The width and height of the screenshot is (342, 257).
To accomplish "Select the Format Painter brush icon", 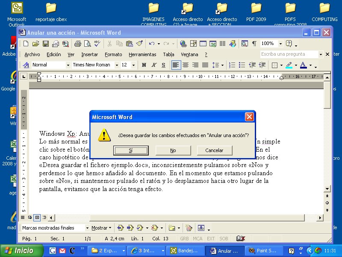I will click(x=139, y=44).
